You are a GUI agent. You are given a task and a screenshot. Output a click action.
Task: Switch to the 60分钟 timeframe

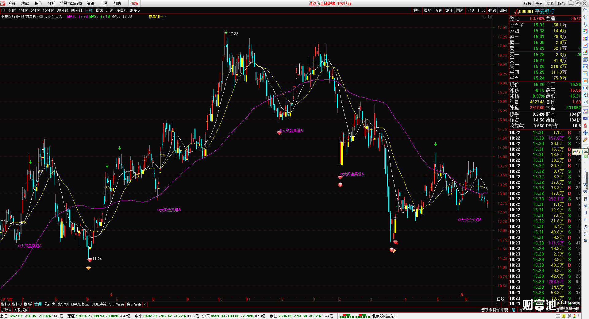(77, 10)
